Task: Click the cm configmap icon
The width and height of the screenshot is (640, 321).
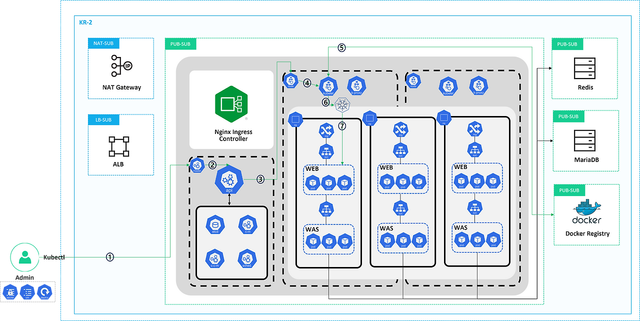Action: (27, 291)
